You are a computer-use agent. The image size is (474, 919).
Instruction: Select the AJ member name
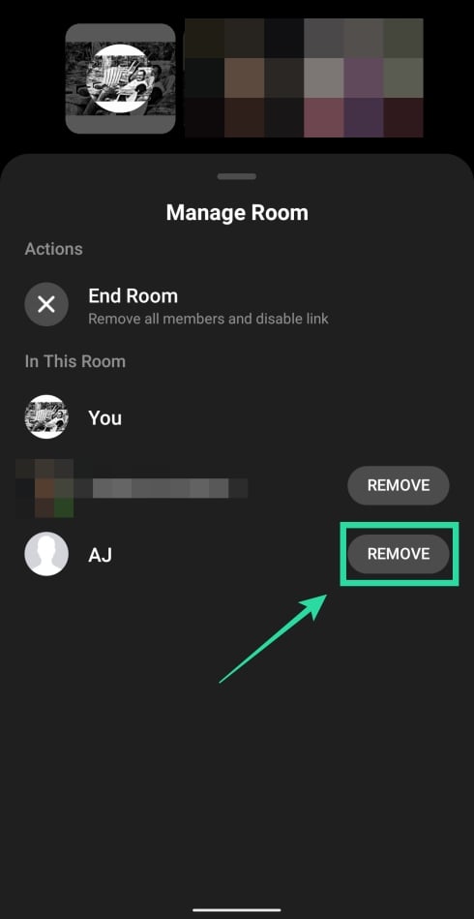tap(100, 555)
